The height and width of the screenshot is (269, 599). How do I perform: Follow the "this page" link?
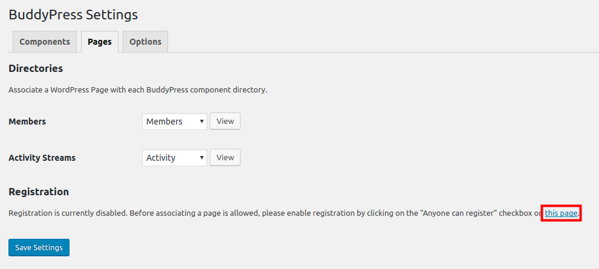point(561,213)
